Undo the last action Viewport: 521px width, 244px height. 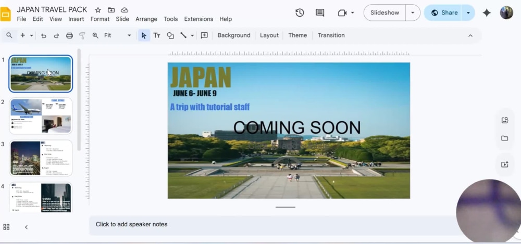click(x=44, y=35)
